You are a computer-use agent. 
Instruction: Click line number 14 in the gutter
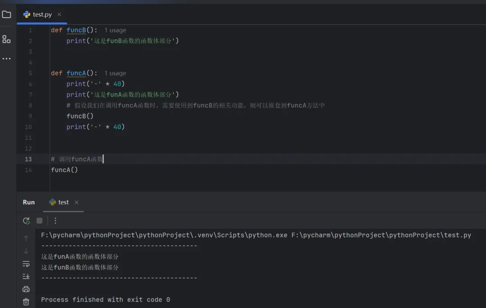[x=28, y=170]
